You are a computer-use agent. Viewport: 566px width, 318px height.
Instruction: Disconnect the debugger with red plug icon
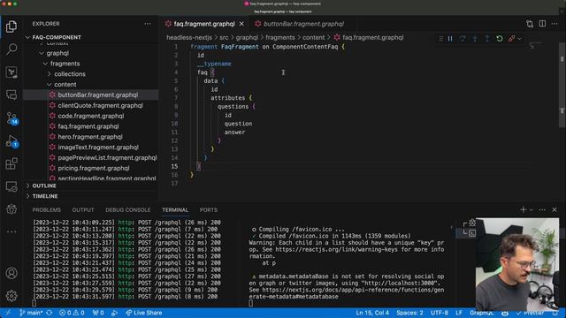point(511,39)
